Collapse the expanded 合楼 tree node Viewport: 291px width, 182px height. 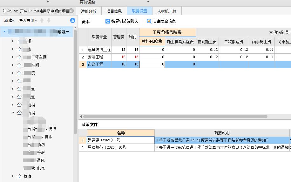13,112
